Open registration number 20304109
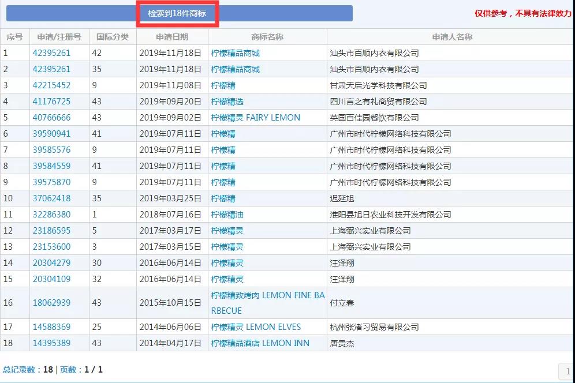The width and height of the screenshot is (575, 383). (x=51, y=279)
